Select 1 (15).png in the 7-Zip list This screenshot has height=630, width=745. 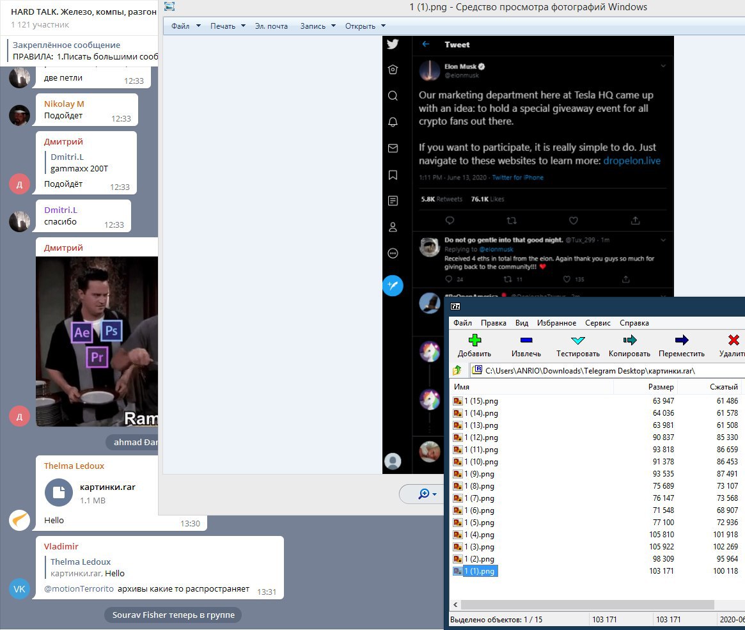click(x=481, y=401)
